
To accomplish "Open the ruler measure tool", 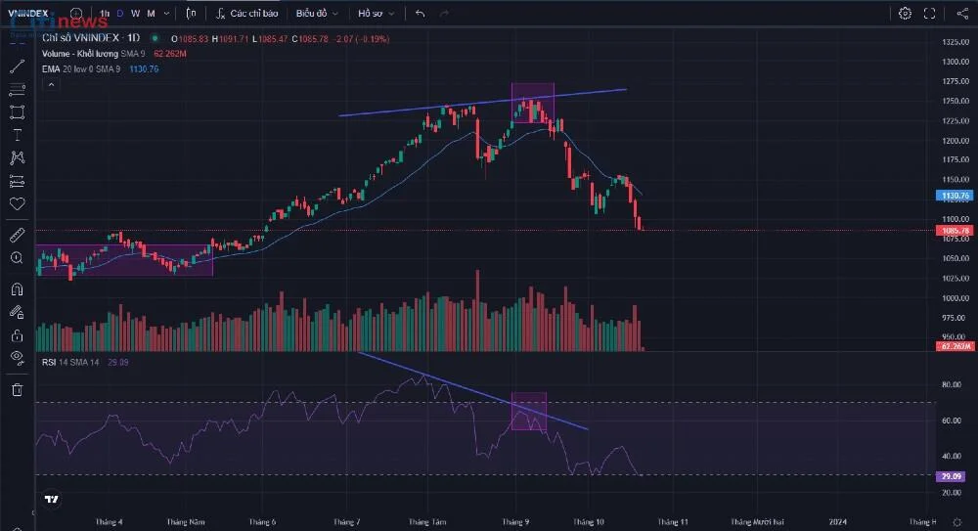I will coord(17,235).
